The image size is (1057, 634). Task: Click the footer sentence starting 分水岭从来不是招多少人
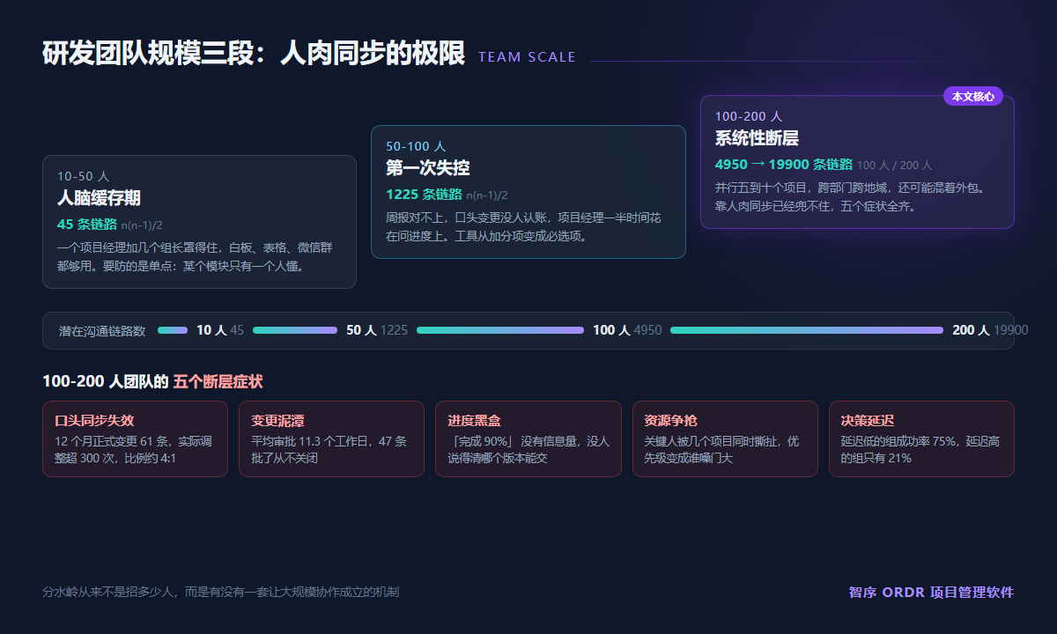220,593
